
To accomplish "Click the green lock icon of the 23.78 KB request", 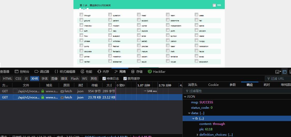I will (43, 97).
